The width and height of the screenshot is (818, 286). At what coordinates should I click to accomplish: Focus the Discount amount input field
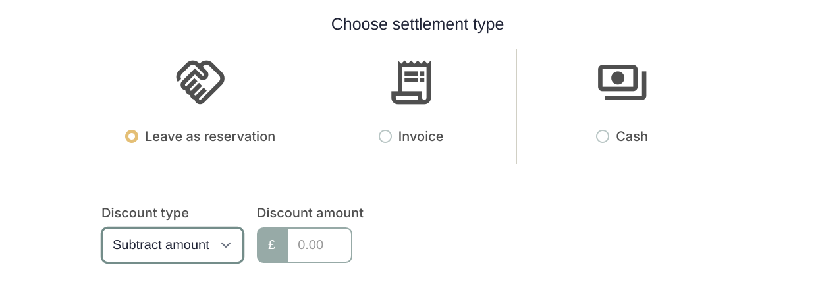click(319, 245)
